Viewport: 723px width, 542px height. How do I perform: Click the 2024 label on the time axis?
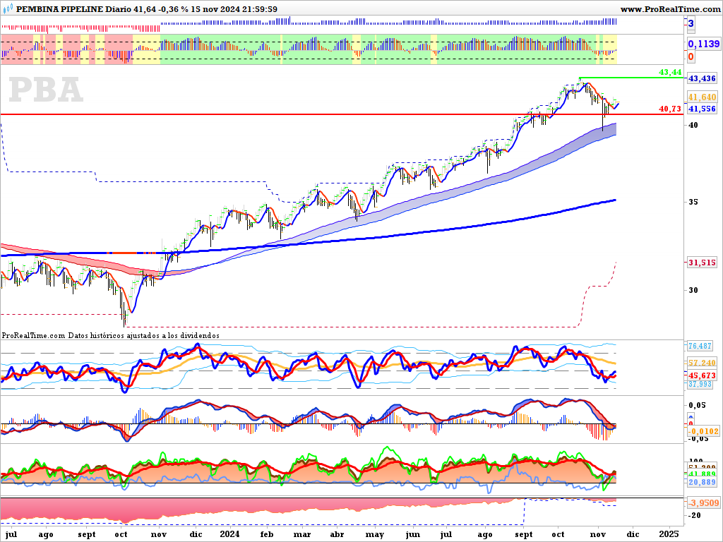coord(229,534)
